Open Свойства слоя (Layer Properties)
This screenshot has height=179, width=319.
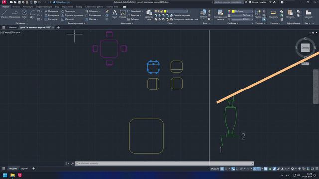point(149,15)
